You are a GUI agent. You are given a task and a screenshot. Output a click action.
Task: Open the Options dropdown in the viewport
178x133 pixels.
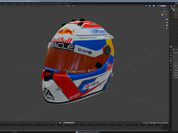tap(165, 8)
